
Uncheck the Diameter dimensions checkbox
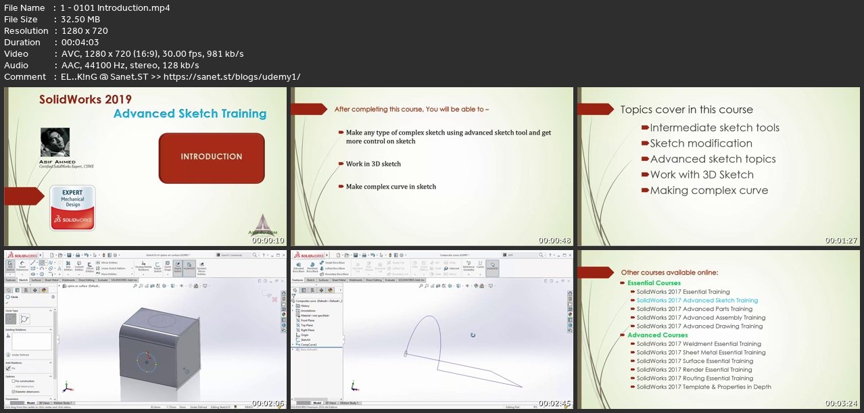pos(14,391)
